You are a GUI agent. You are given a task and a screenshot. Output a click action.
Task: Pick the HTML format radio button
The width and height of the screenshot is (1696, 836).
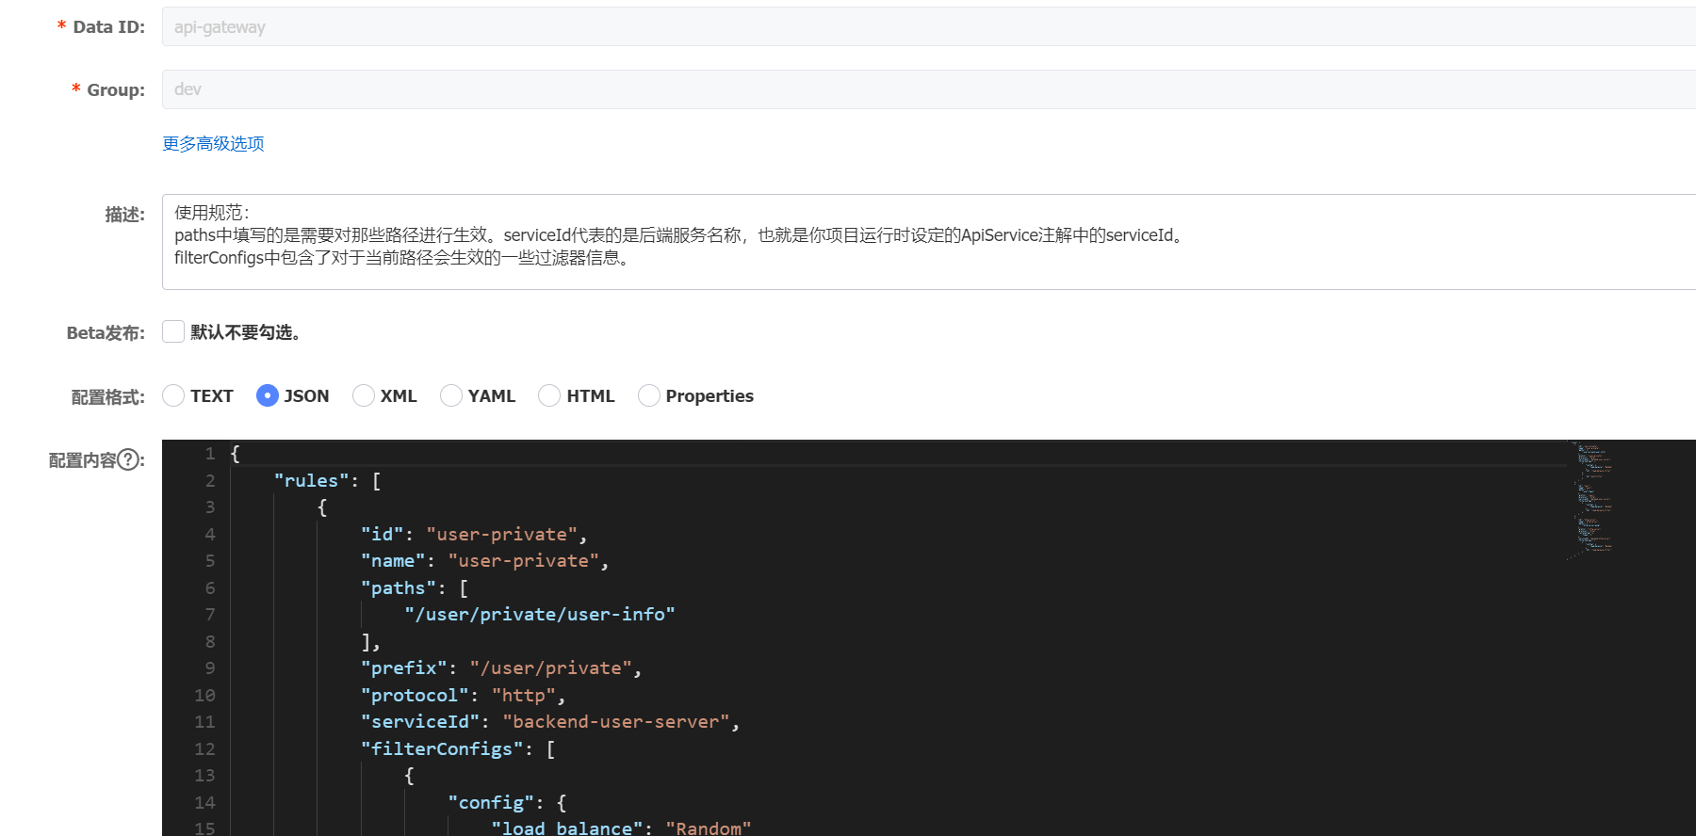pos(549,396)
